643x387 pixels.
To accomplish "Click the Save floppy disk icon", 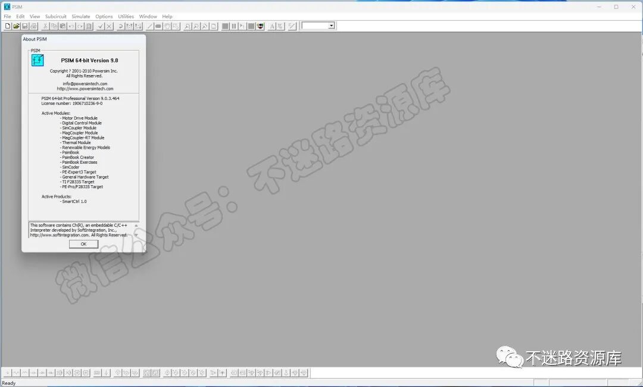I will click(24, 26).
